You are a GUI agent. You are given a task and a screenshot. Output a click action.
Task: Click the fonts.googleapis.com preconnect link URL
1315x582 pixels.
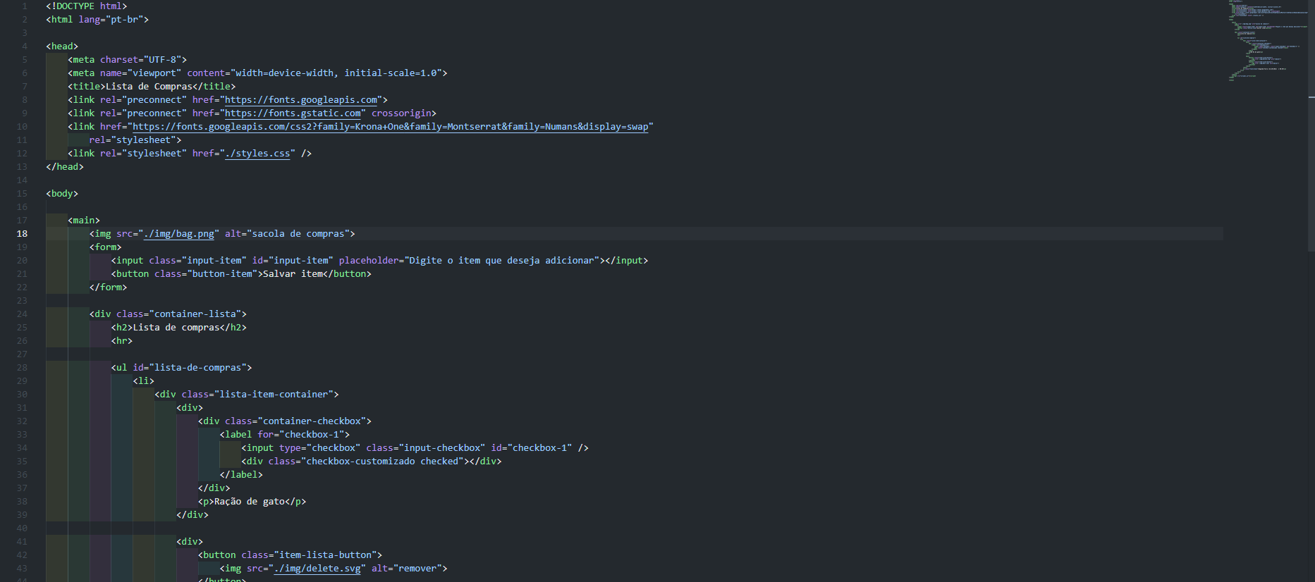301,100
